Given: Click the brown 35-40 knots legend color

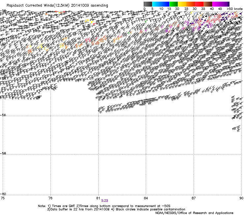Looking at the screenshot, I should pos(208,4).
